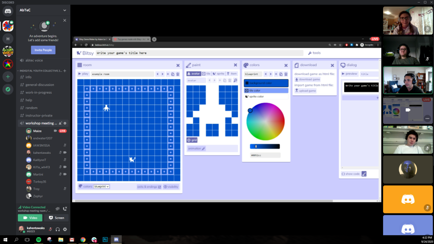434x244 pixels.
Task: Click the brightness slider below the color wheel
Action: (x=265, y=147)
